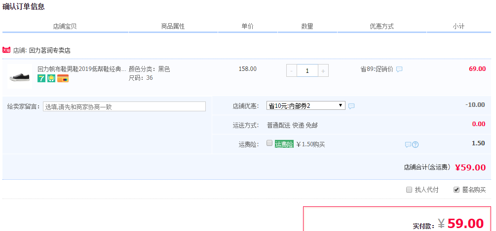Click the 实付款 ¥59.00 payment amount

tap(461, 224)
